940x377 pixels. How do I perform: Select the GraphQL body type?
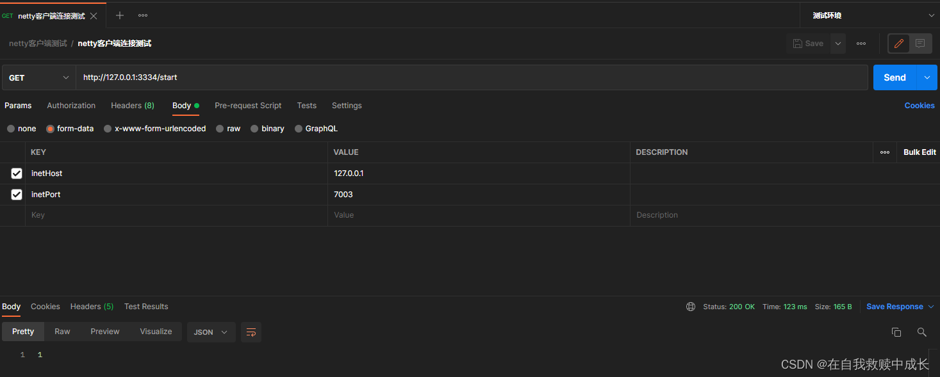click(299, 129)
